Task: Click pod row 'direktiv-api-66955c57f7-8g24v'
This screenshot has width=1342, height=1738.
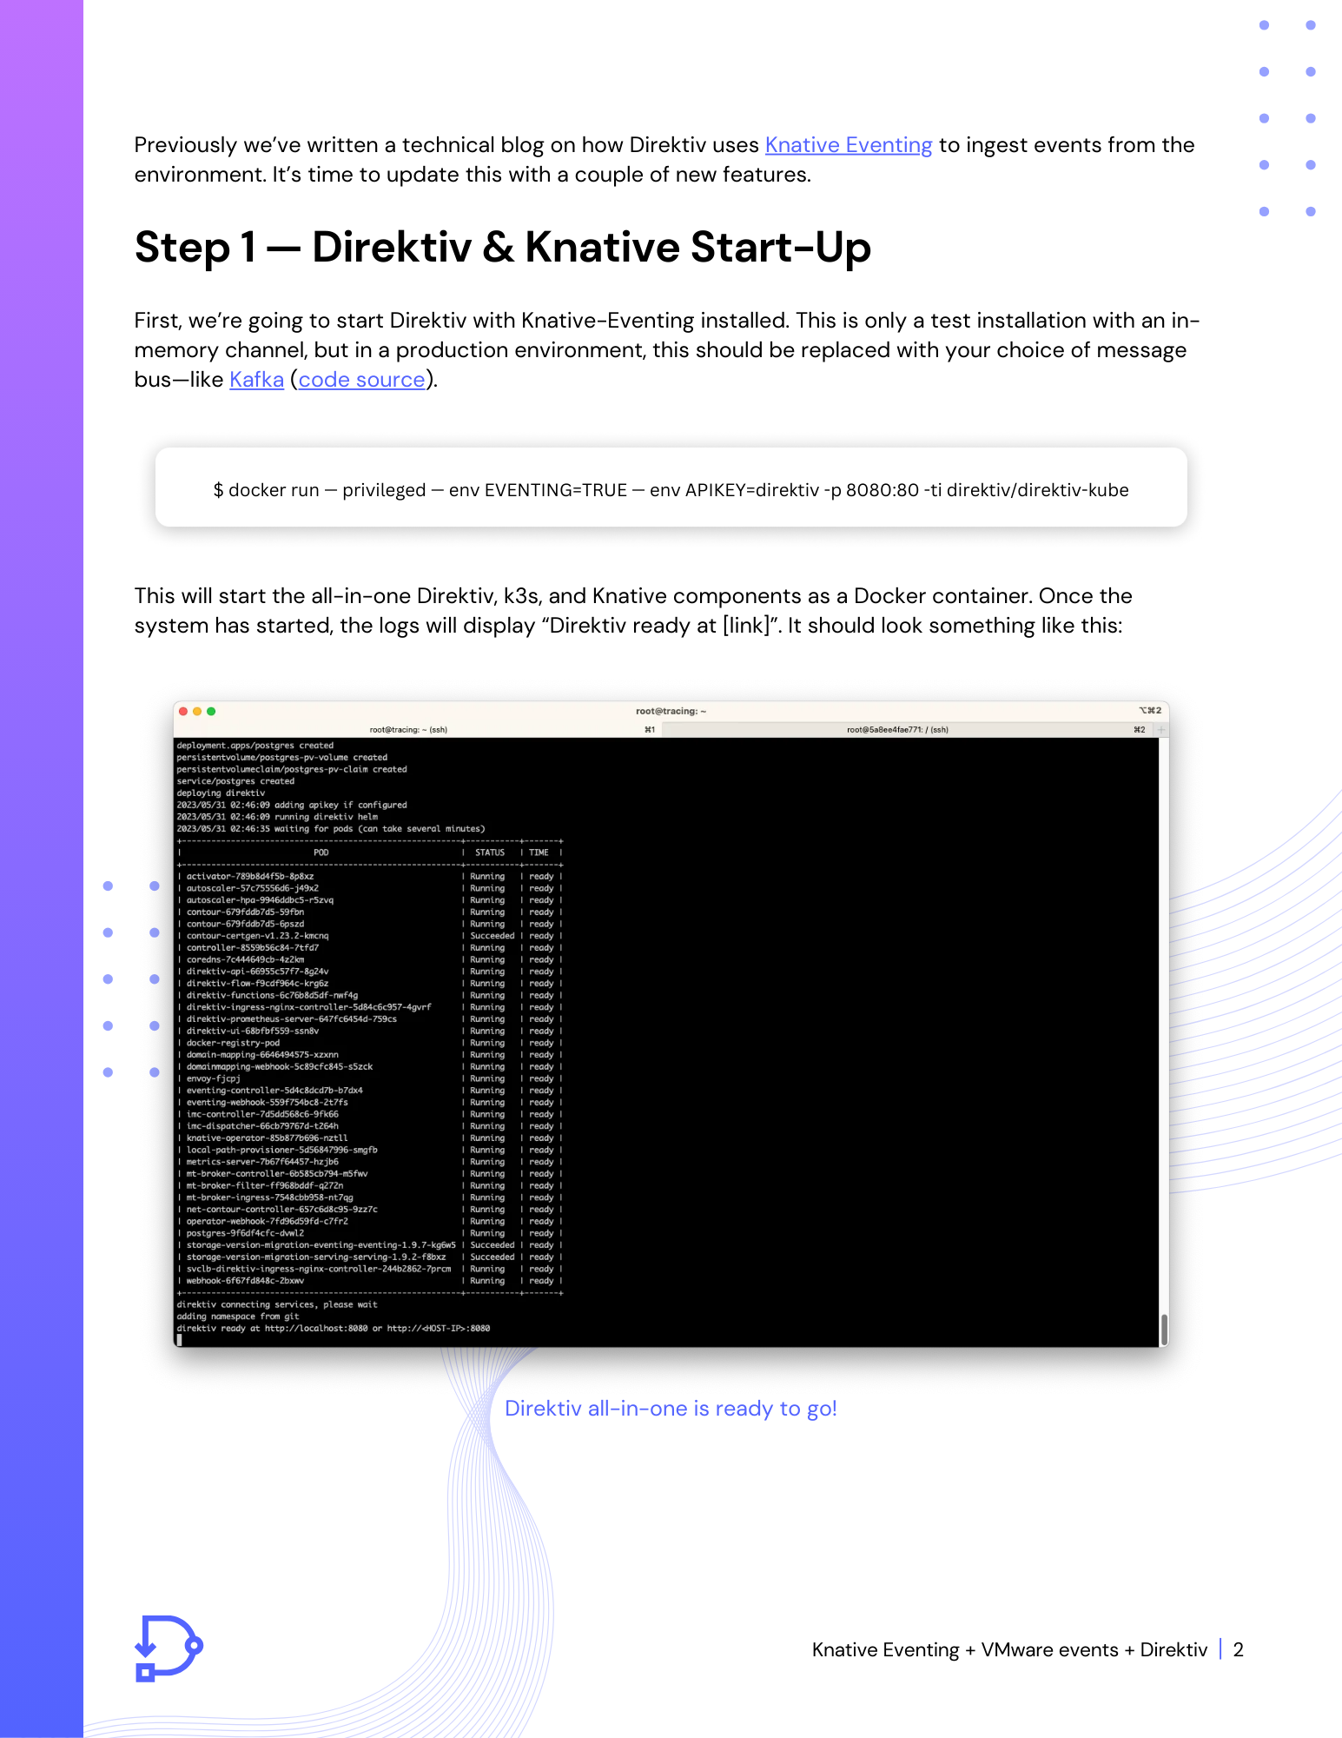Action: coord(370,972)
